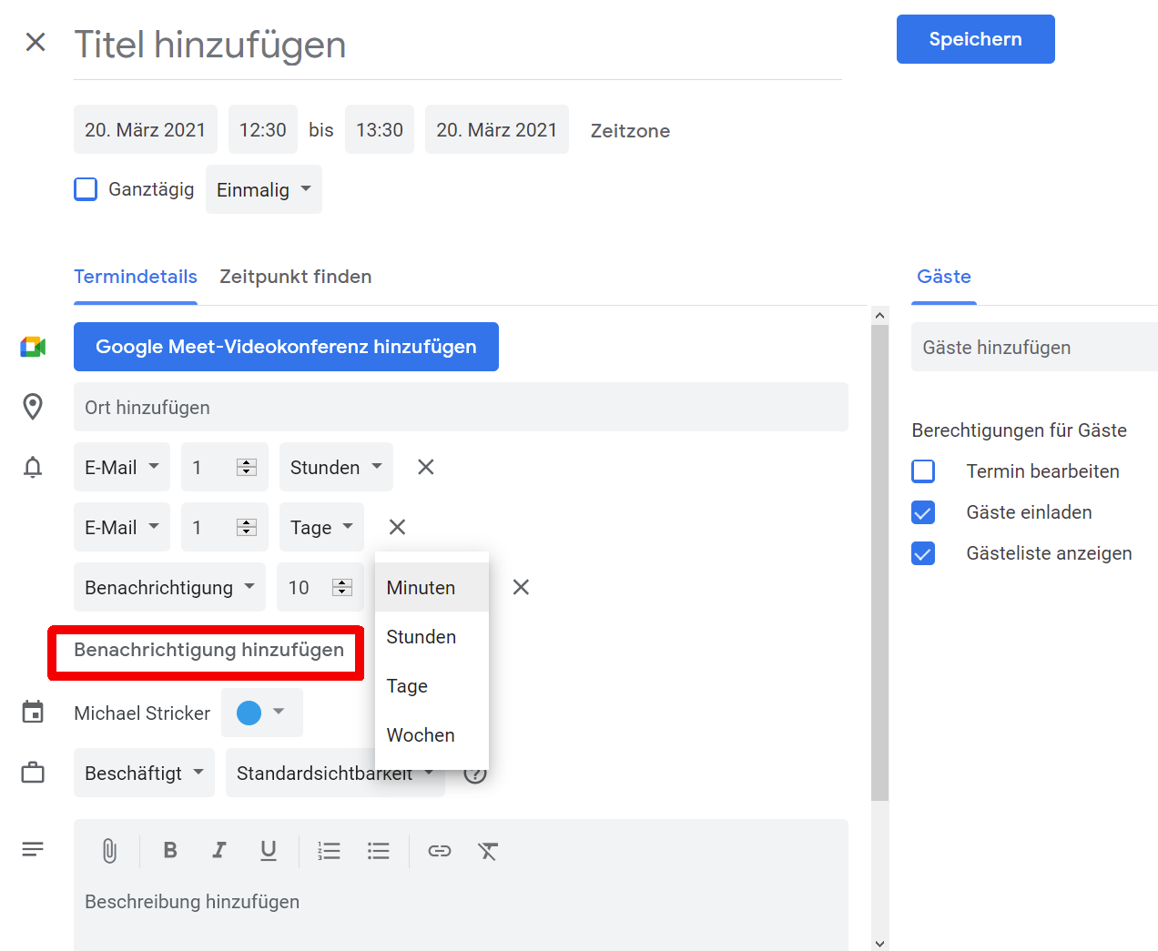1158x951 pixels.
Task: Click the scrollbar up arrow
Action: coord(879,315)
